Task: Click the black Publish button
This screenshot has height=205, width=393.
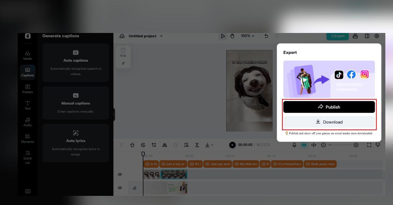Action: pyautogui.click(x=329, y=107)
